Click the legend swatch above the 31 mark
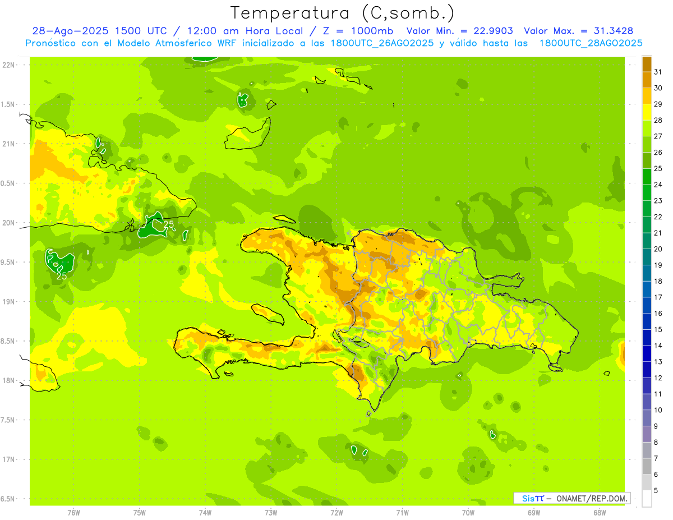 coord(647,64)
